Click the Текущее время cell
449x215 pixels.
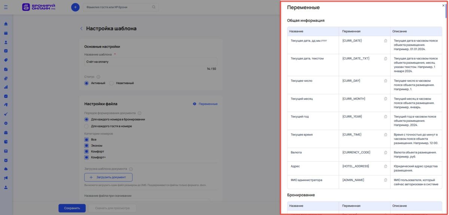click(313, 139)
